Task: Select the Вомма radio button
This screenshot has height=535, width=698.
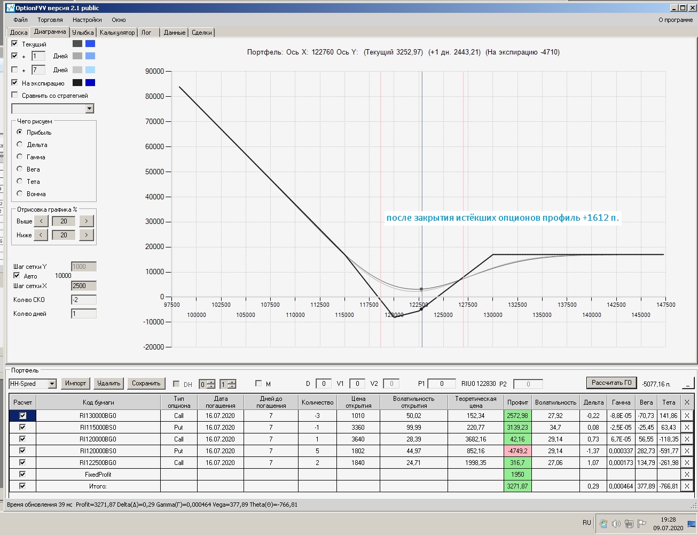Action: pyautogui.click(x=20, y=193)
